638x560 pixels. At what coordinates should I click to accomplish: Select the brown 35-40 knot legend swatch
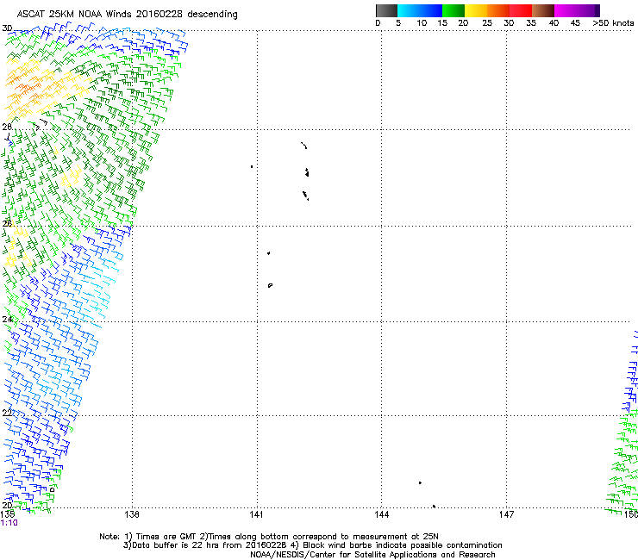pos(543,10)
